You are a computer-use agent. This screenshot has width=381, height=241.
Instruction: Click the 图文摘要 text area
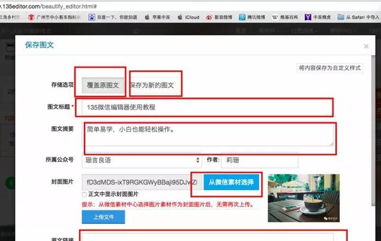click(207, 134)
